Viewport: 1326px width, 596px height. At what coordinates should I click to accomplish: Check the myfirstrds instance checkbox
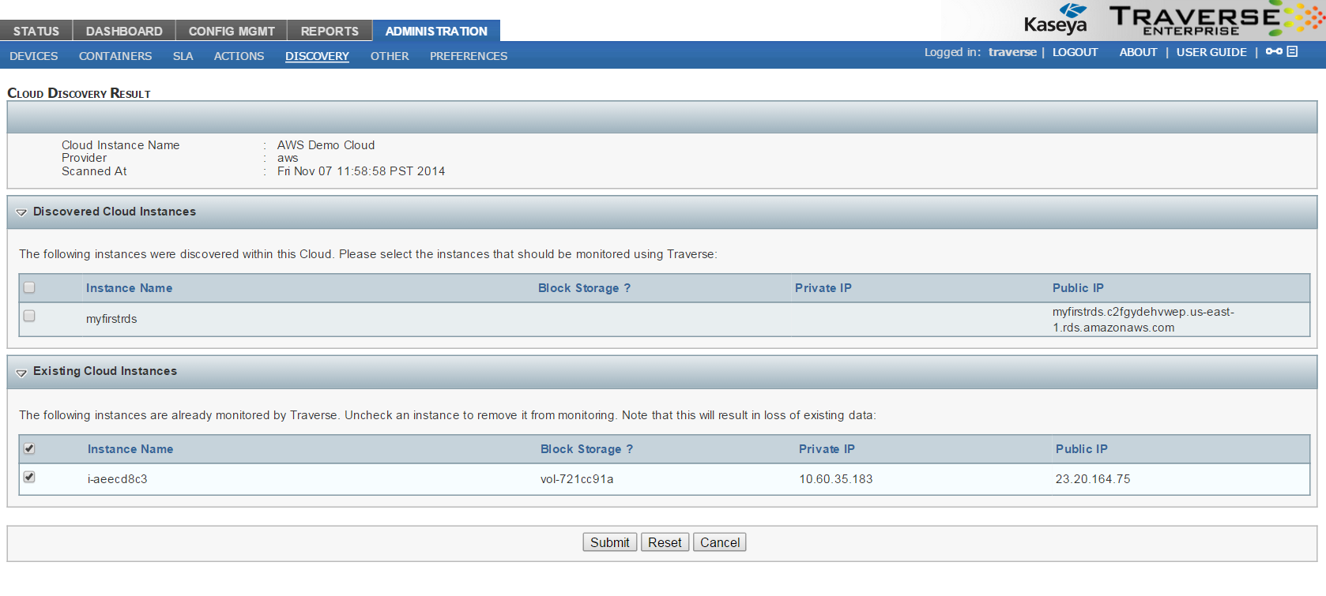(x=29, y=317)
